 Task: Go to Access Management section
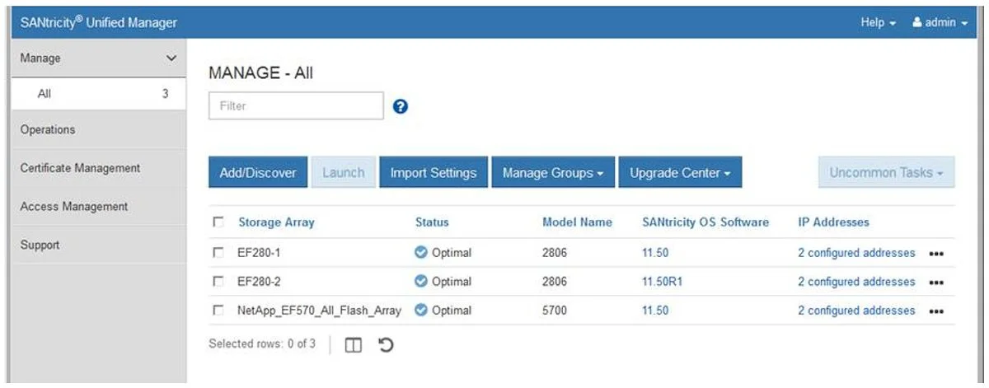tap(97, 207)
